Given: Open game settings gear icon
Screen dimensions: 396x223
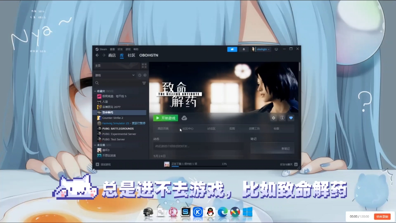Looking at the screenshot, I should [x=273, y=118].
